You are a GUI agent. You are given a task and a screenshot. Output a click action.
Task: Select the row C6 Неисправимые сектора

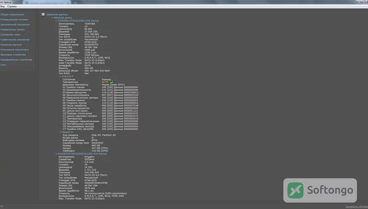tap(100, 126)
